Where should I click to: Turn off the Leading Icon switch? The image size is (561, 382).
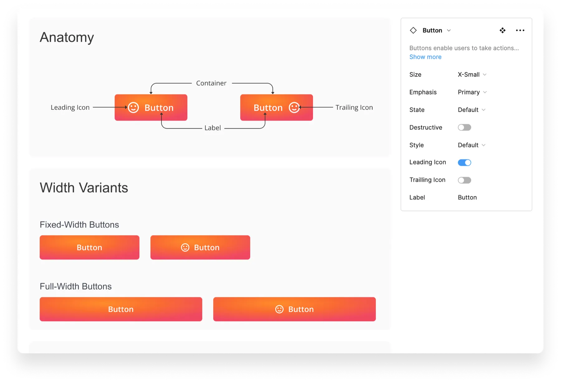464,162
